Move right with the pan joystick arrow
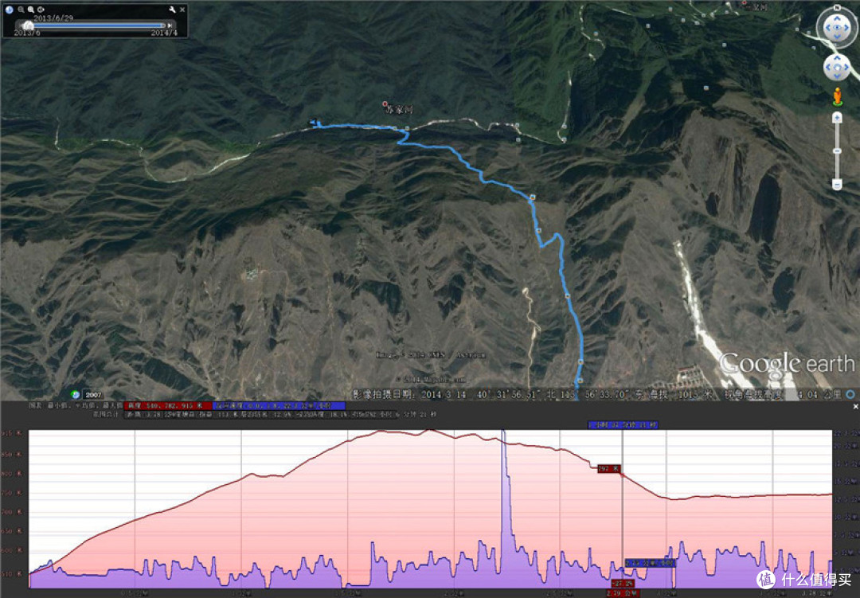This screenshot has width=860, height=598. (x=846, y=68)
